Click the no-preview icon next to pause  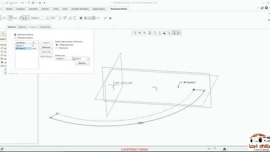pyautogui.click(x=85, y=18)
